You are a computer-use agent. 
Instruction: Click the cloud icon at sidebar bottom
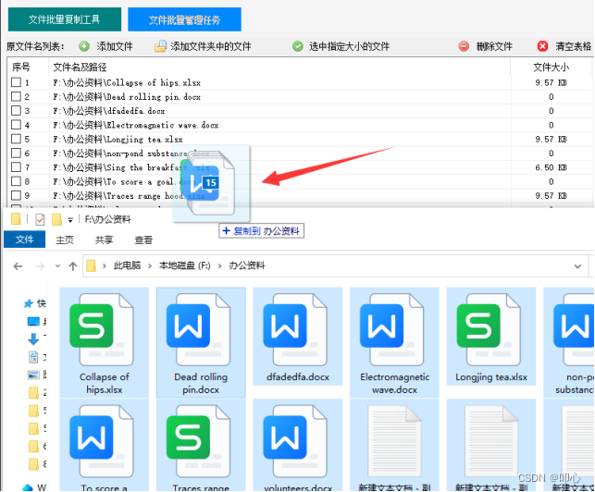click(28, 487)
